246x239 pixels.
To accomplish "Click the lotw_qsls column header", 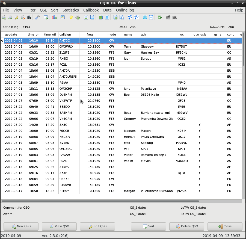I will 200,34.
